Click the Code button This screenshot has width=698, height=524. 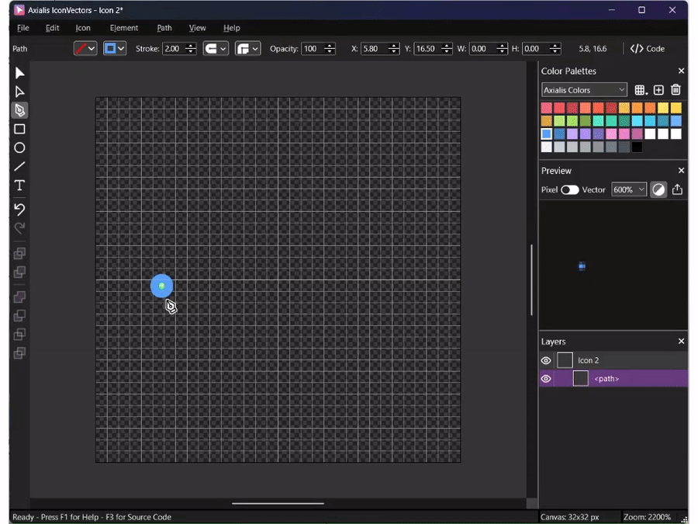[647, 48]
